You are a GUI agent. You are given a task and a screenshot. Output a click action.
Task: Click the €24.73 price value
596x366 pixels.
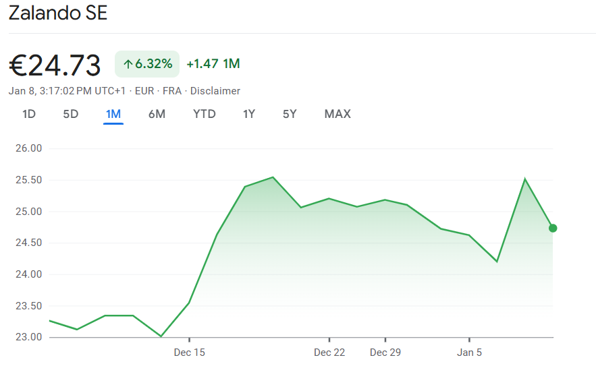[55, 65]
